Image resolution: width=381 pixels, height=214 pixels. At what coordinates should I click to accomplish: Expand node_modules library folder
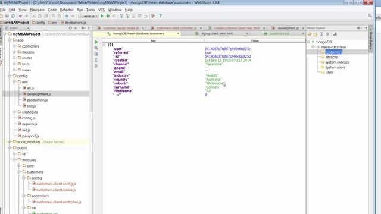(x=10, y=141)
